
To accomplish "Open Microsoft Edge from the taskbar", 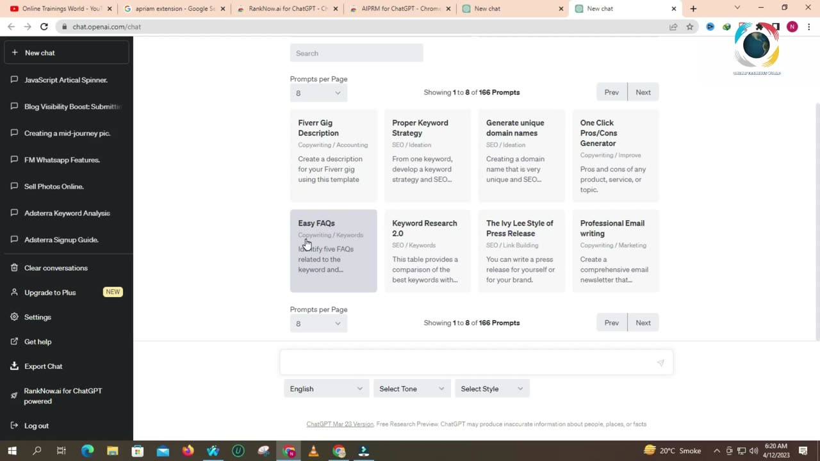I will (x=87, y=451).
